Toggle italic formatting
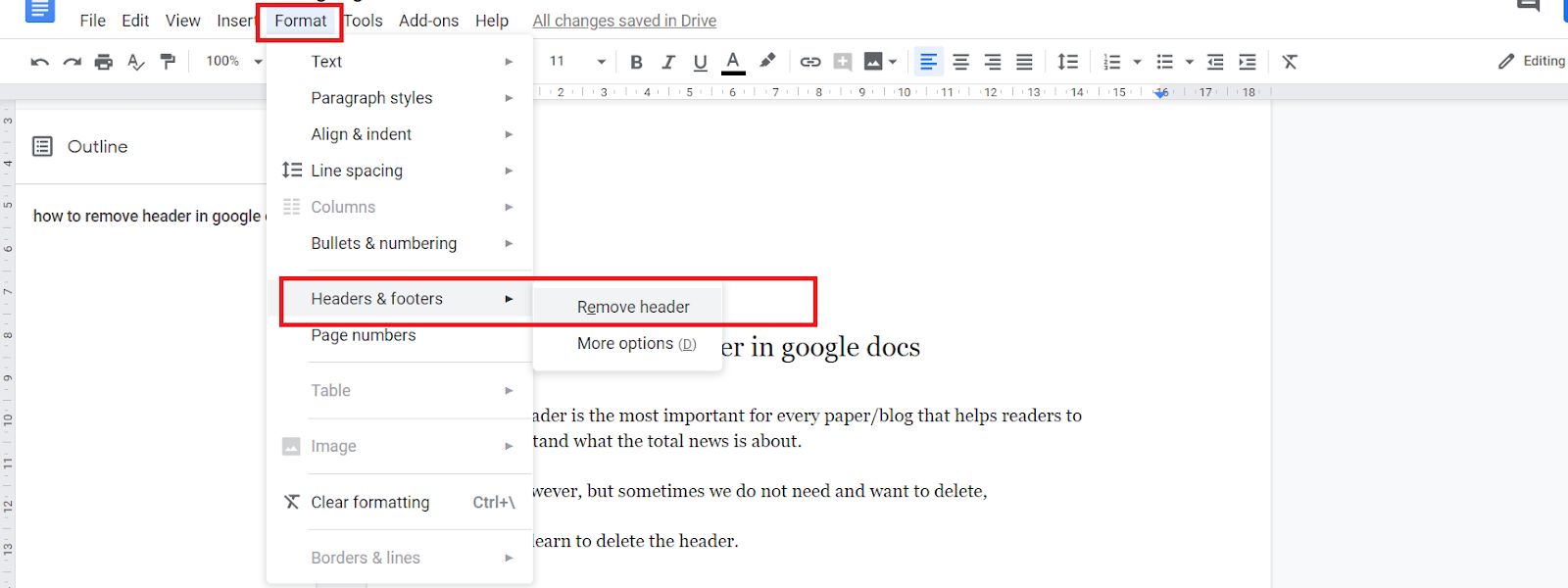The width and height of the screenshot is (1568, 588). [668, 62]
